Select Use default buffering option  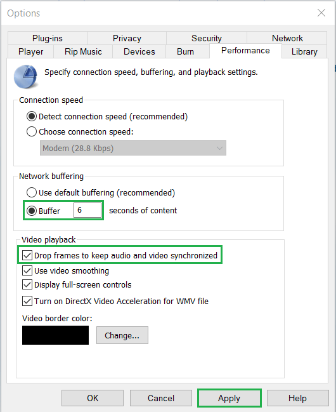pos(32,192)
